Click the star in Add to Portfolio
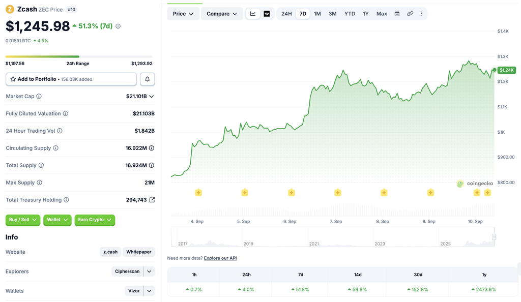521x302 pixels. pyautogui.click(x=13, y=79)
